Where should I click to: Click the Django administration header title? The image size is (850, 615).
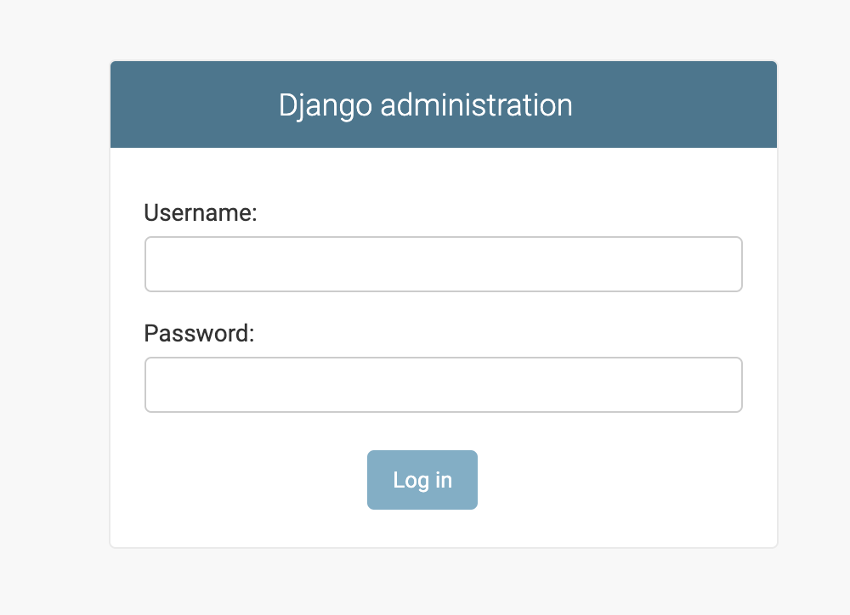point(425,105)
